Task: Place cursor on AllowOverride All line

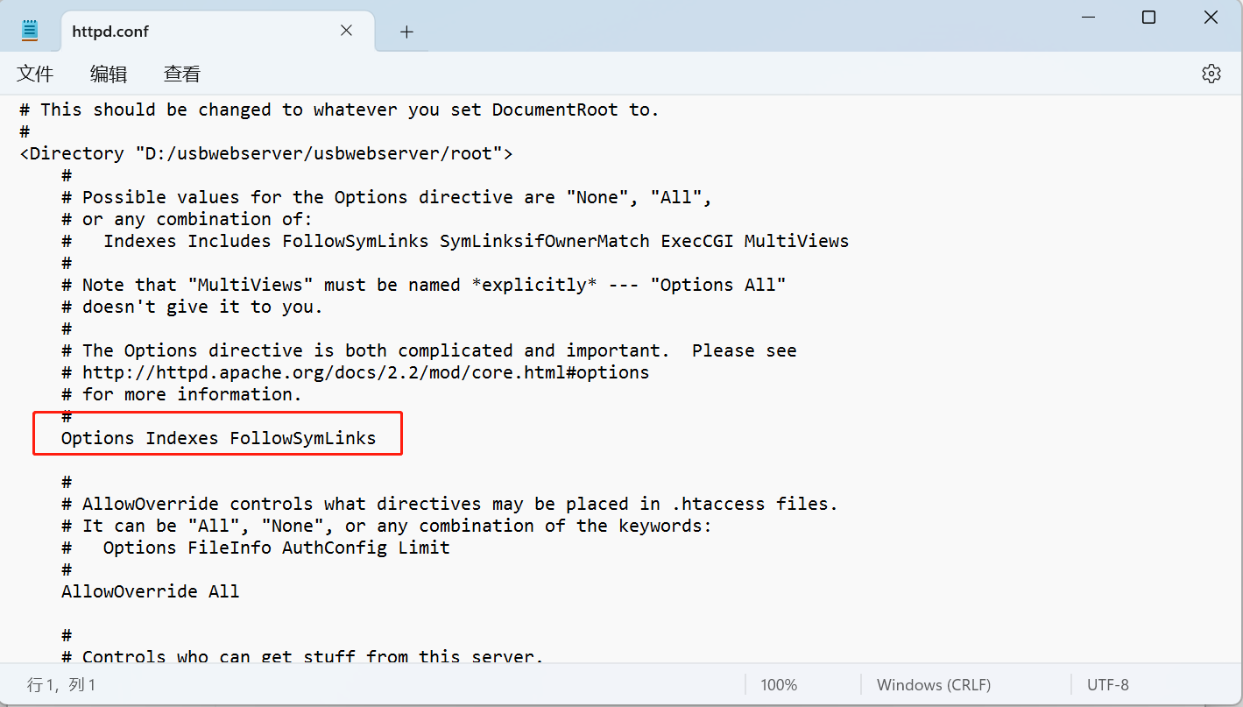Action: pyautogui.click(x=150, y=591)
